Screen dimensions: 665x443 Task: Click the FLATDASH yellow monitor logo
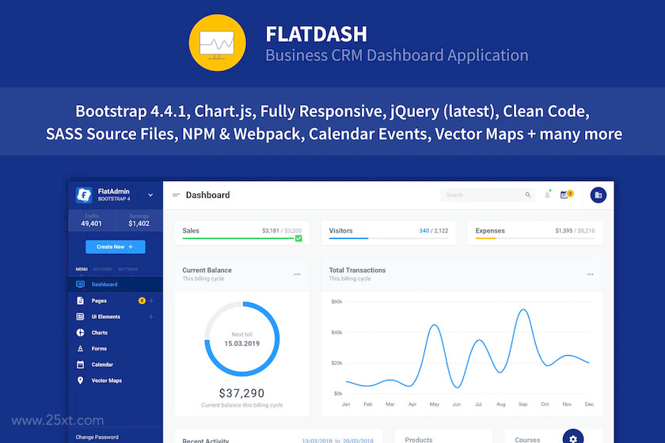[x=217, y=43]
